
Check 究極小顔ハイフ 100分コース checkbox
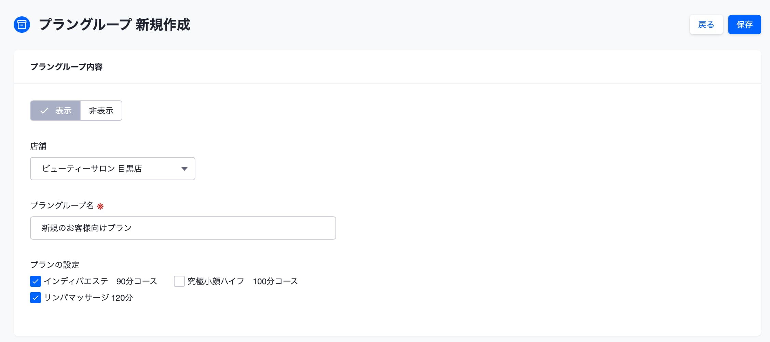click(179, 281)
